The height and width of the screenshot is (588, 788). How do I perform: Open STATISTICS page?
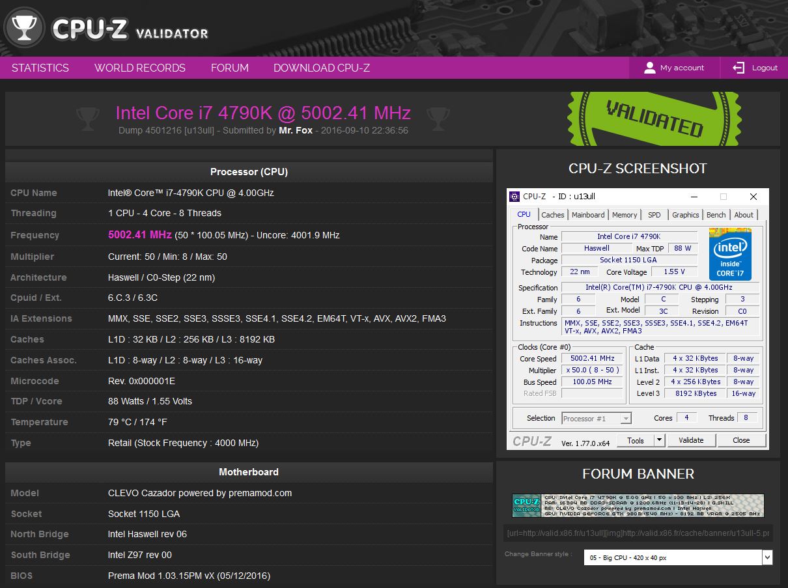pyautogui.click(x=40, y=68)
